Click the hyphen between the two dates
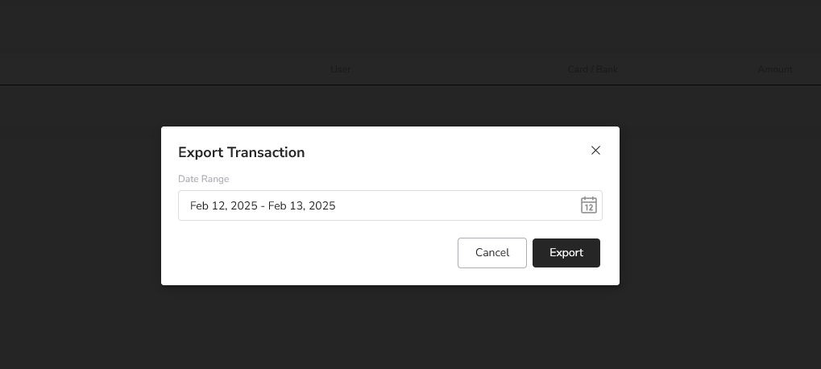This screenshot has height=369, width=821. 263,206
